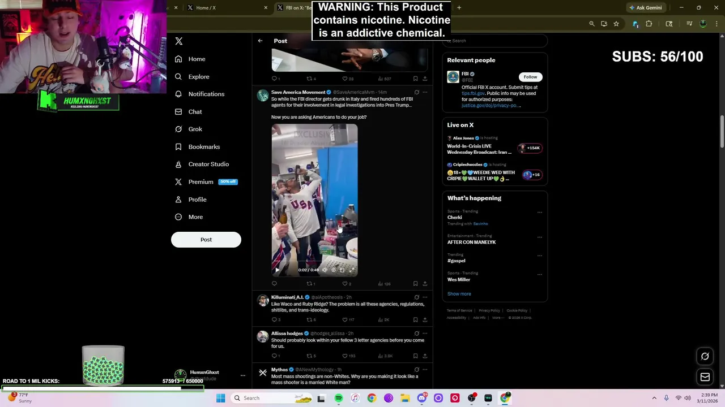Open more options on Allissa hodges post
The height and width of the screenshot is (407, 725).
[x=425, y=334]
